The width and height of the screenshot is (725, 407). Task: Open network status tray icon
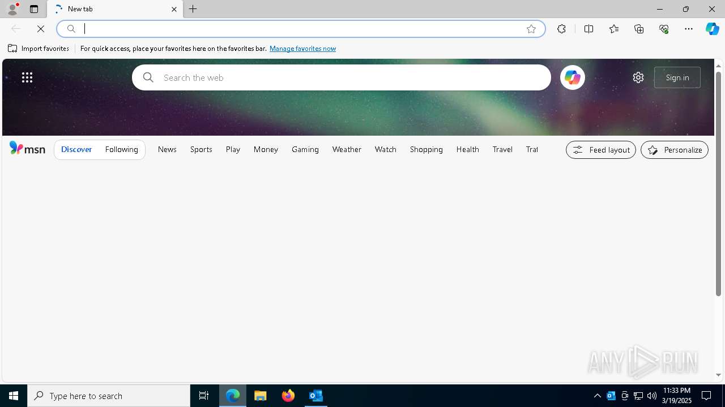[638, 396]
